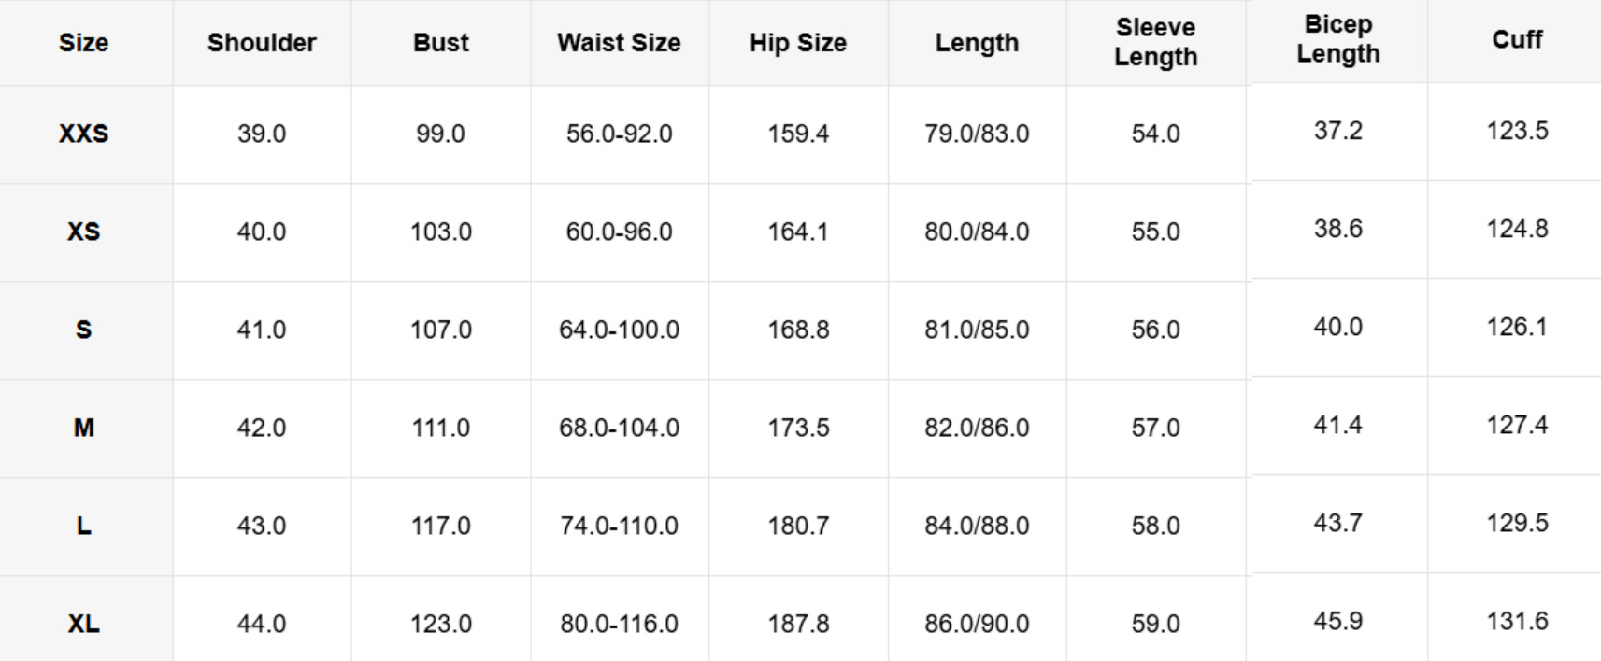Click the Size column header
The height and width of the screenshot is (661, 1601).
[83, 43]
